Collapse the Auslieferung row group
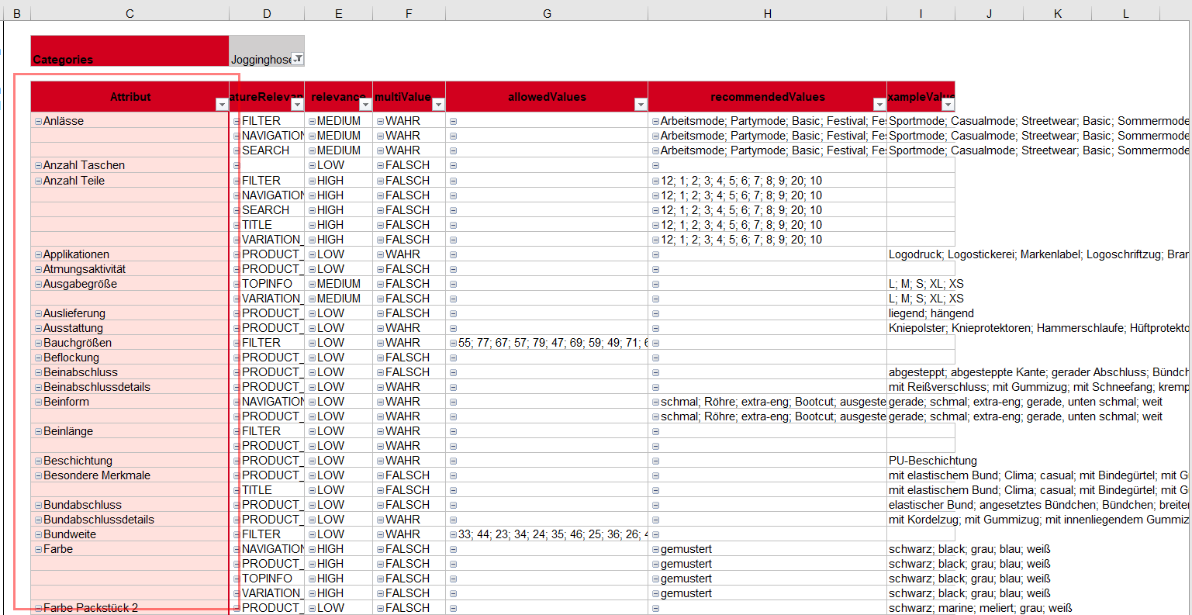This screenshot has width=1192, height=615. [x=38, y=314]
